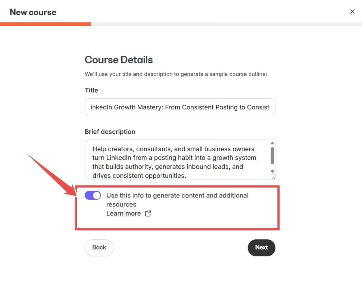Viewport: 362px width, 293px height.
Task: Proceed by pressing Next
Action: click(261, 247)
